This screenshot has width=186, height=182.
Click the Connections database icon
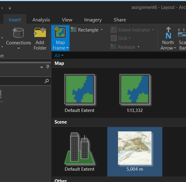point(18,33)
